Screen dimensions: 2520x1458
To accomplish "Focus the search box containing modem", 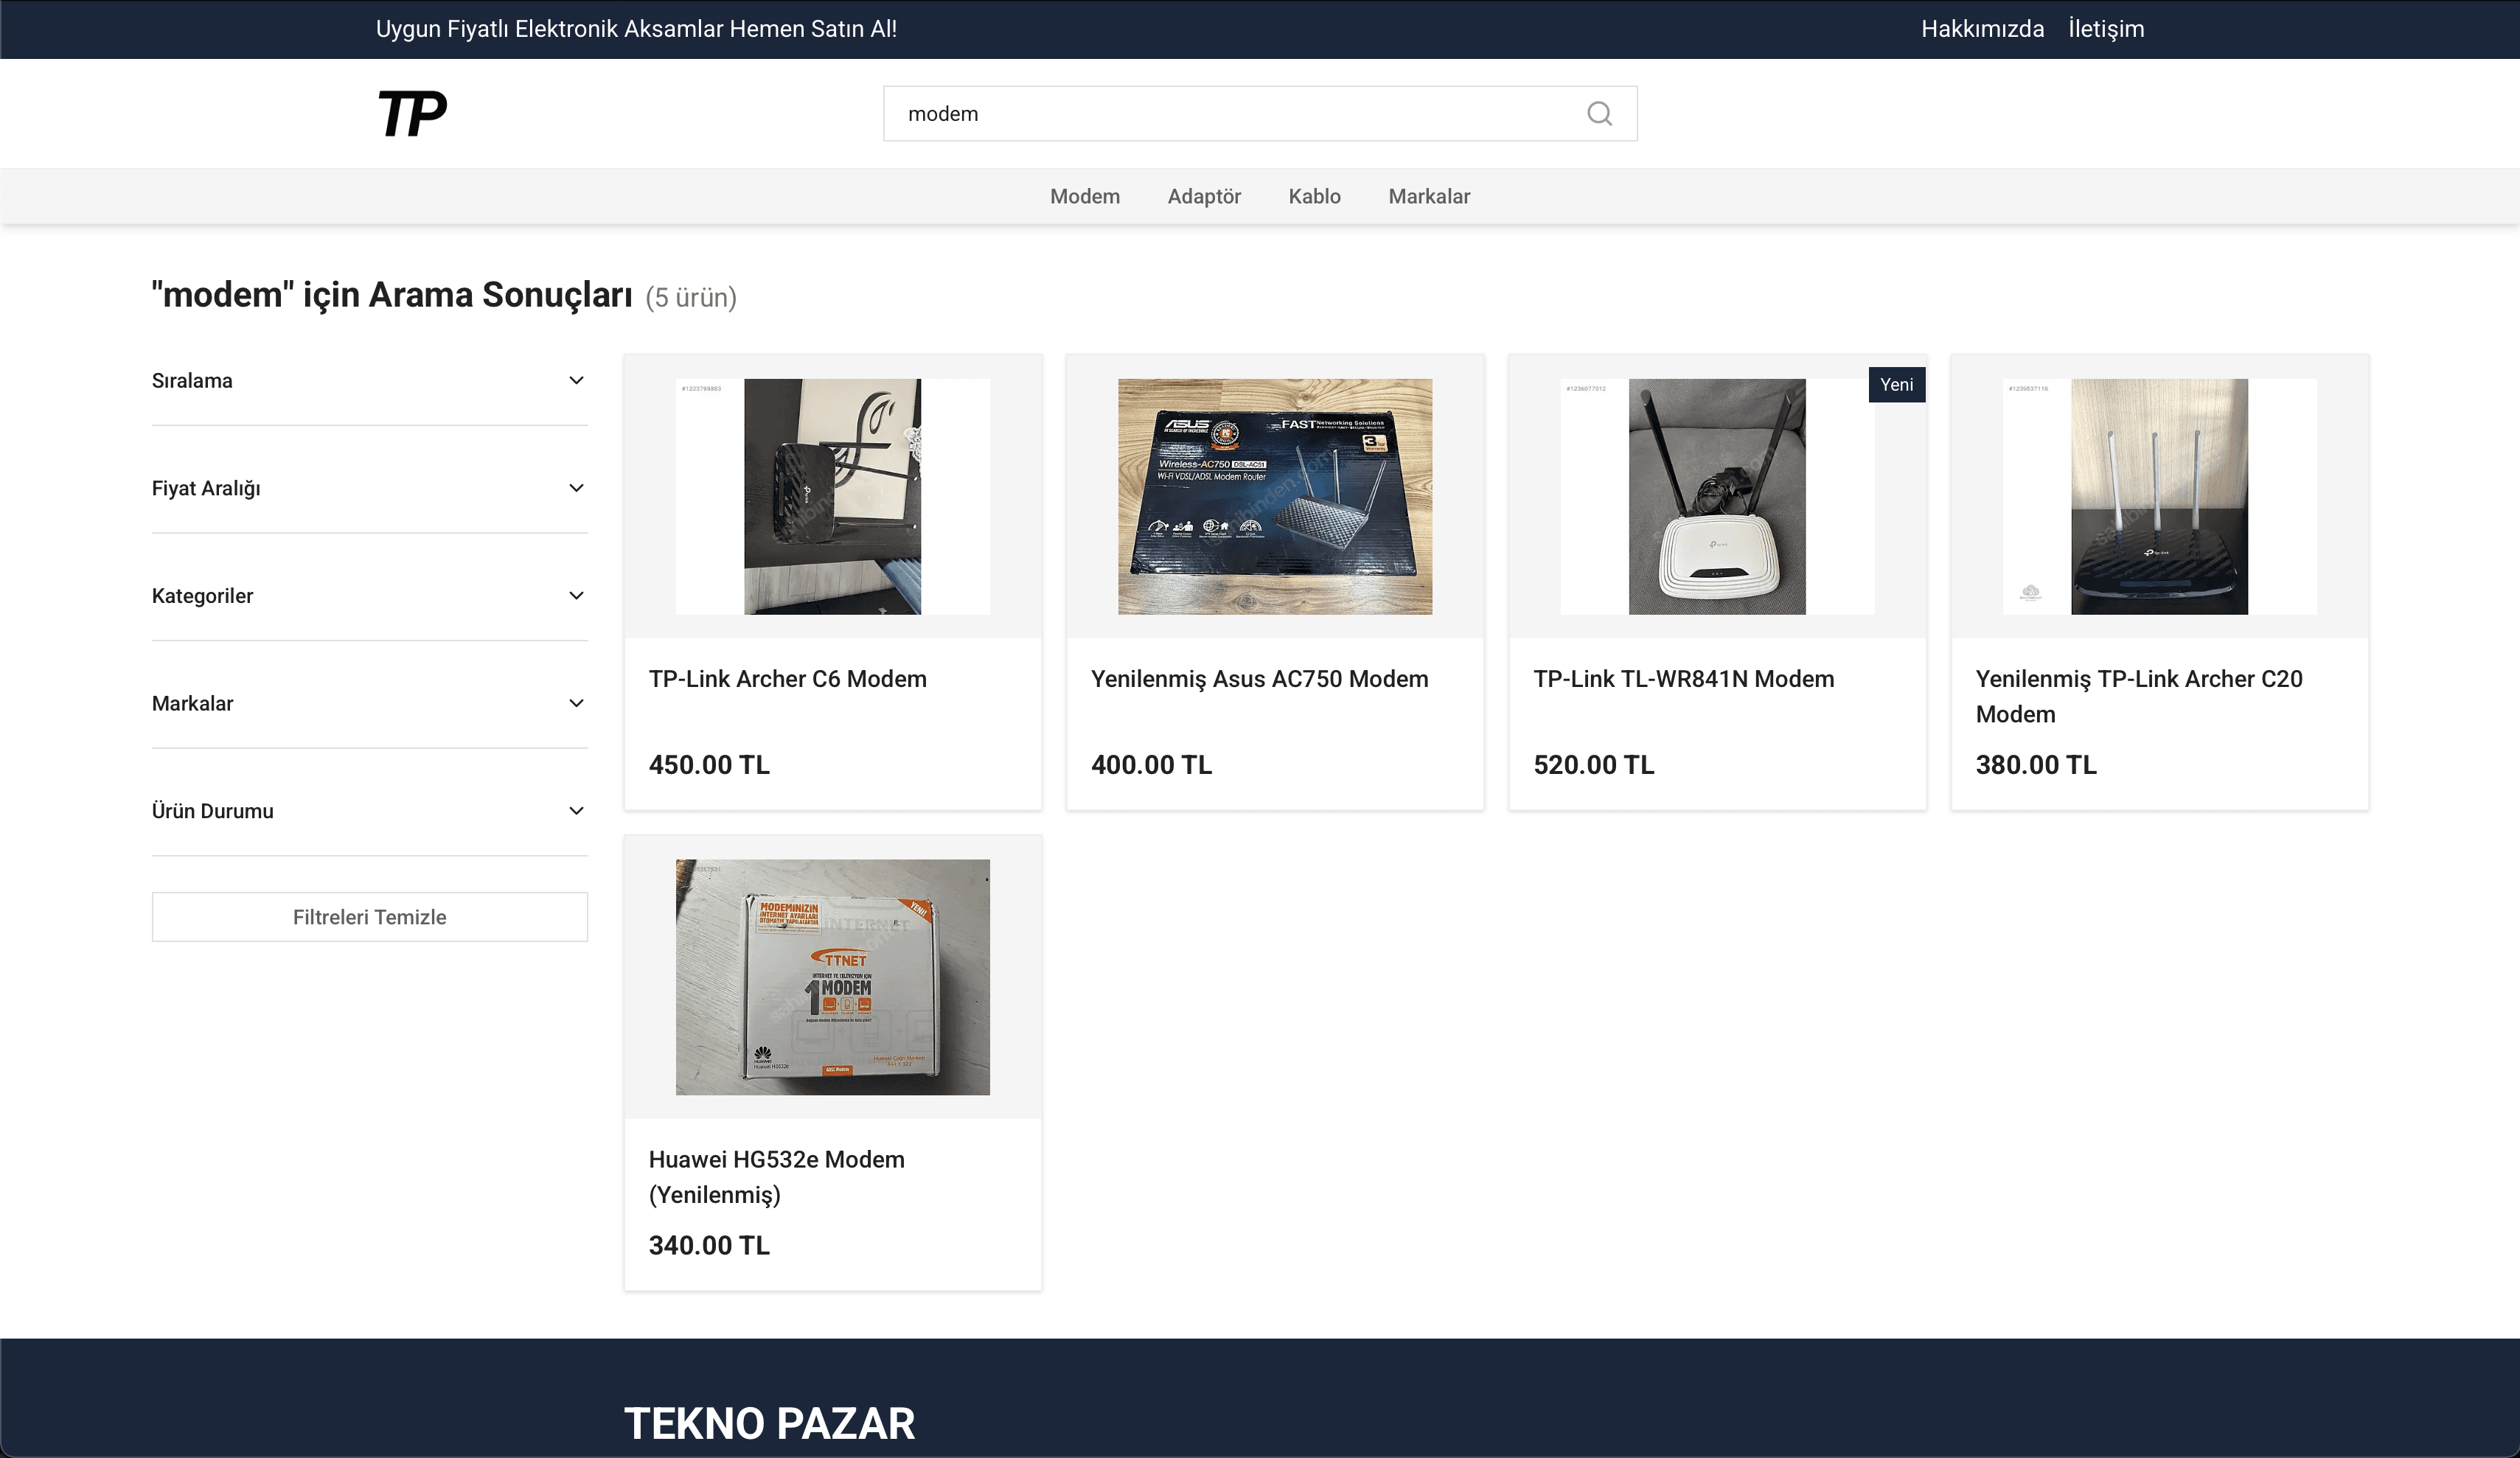I will tap(1260, 114).
